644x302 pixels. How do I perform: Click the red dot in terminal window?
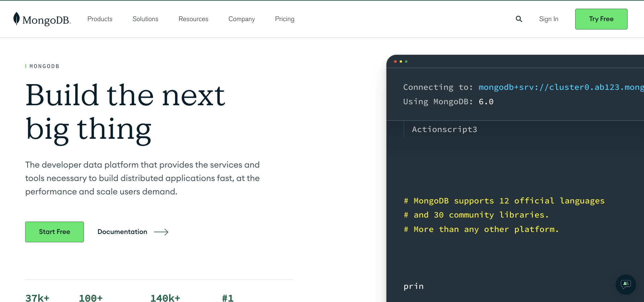[x=395, y=62]
